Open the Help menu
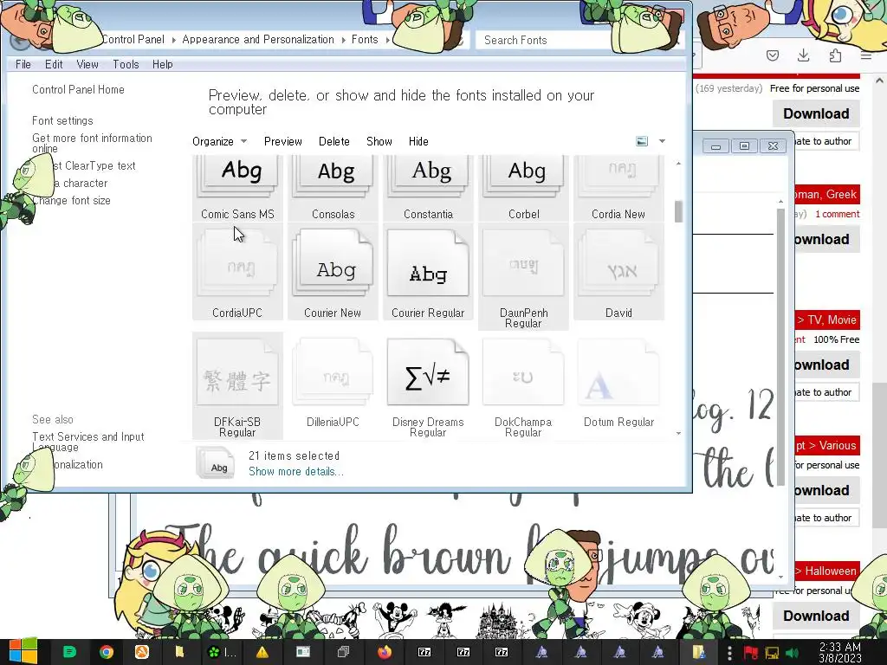Viewport: 887px width, 665px height. [x=162, y=64]
